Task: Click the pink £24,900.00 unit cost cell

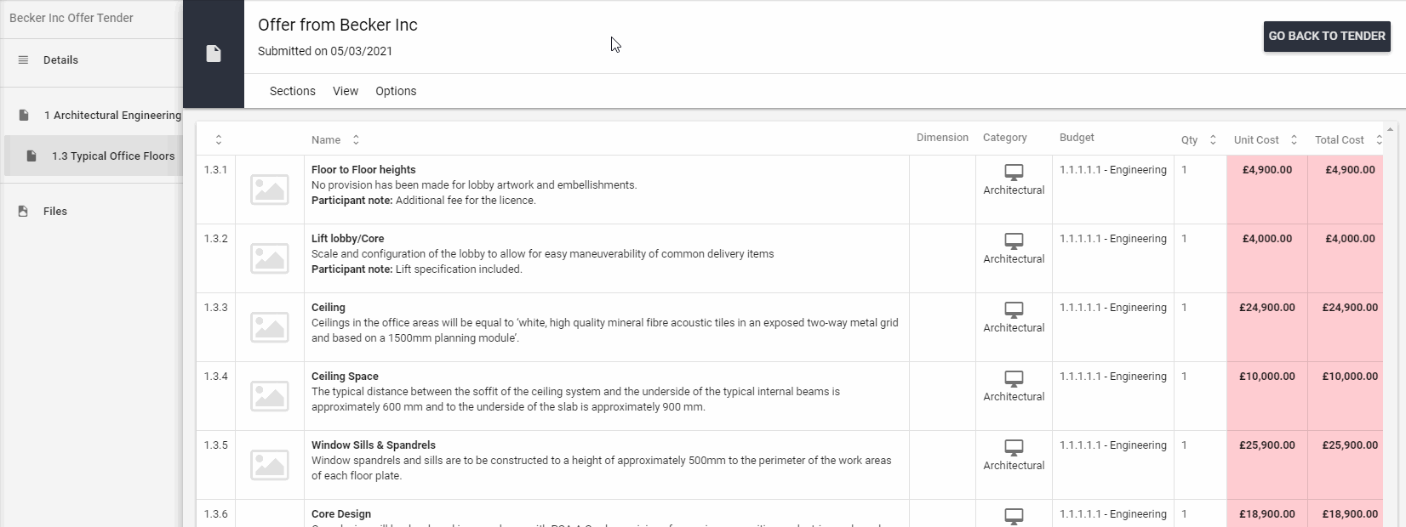Action: [x=1267, y=327]
